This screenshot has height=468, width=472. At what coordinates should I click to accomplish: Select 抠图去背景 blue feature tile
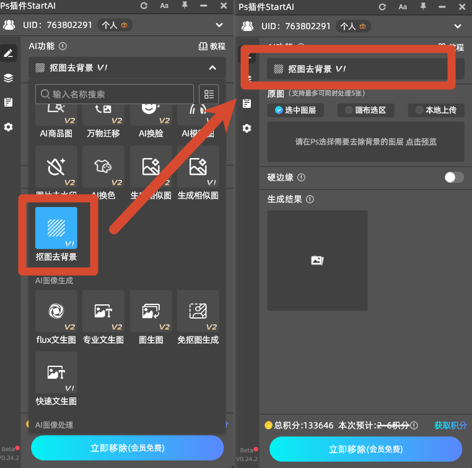point(56,228)
